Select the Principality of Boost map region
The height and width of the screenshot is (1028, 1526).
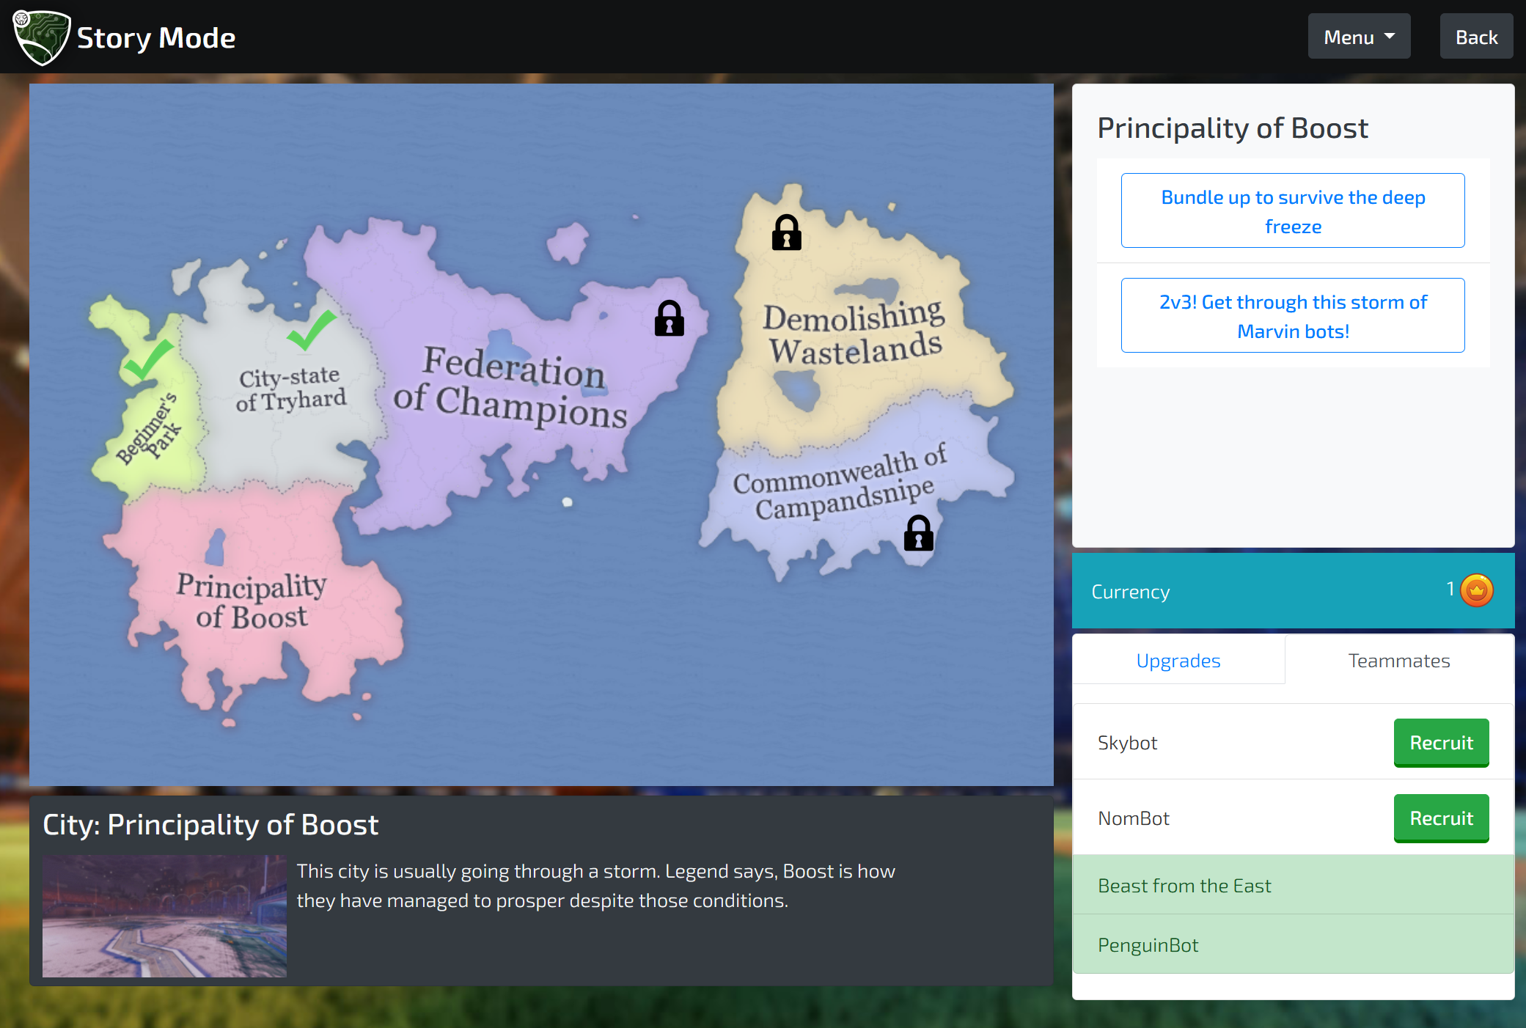(252, 600)
